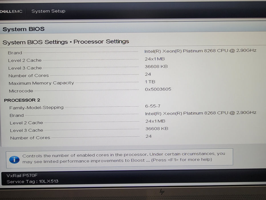Click the help text about enabled cores
This screenshot has height=200, width=266.
(x=124, y=158)
